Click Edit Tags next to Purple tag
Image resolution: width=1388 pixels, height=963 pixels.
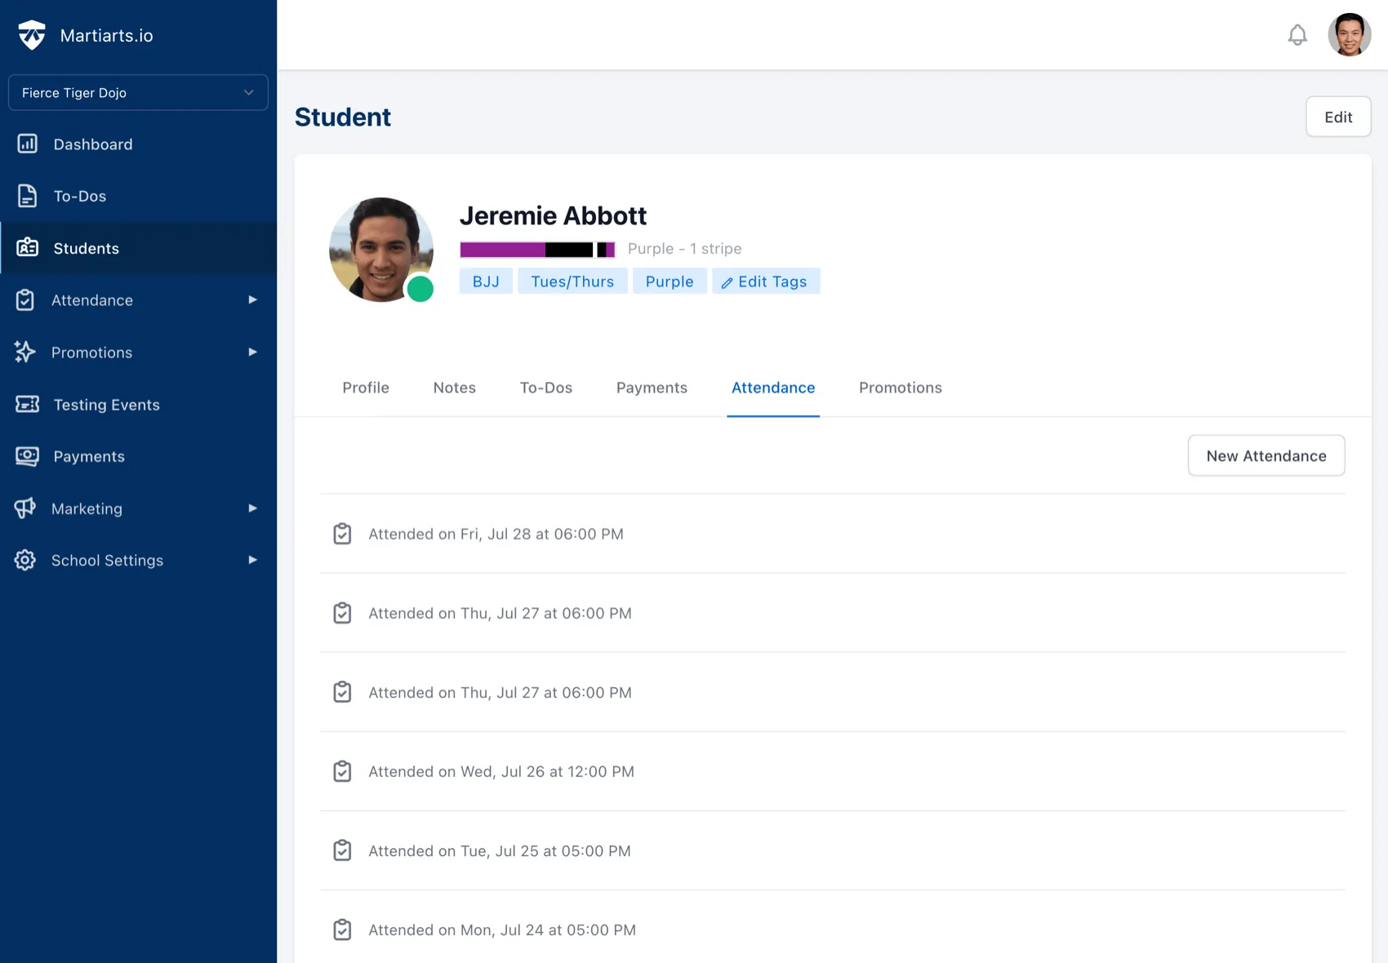click(x=765, y=281)
